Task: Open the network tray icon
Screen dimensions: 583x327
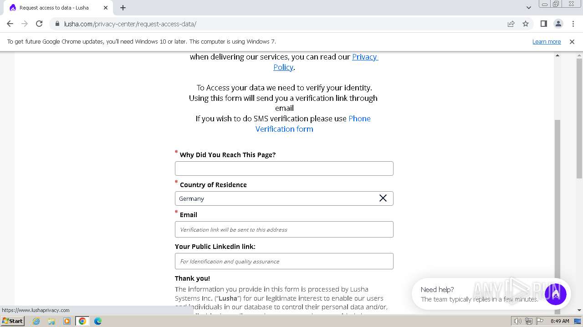Action: (529, 321)
